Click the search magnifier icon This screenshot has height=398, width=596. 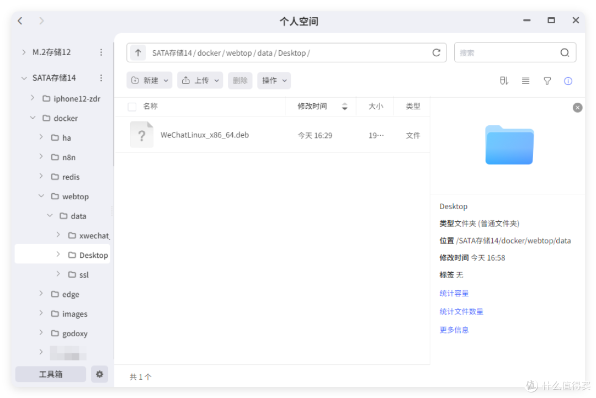click(565, 53)
